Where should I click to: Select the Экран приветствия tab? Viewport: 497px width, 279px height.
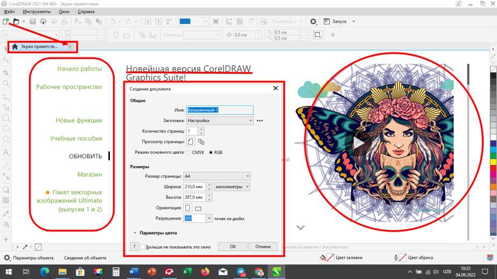point(39,47)
